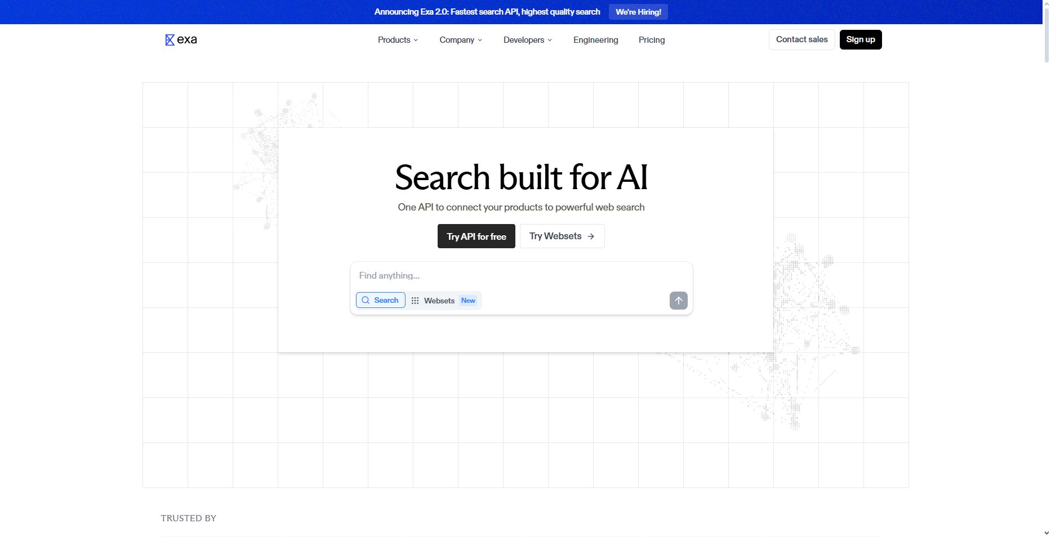This screenshot has width=1051, height=537.
Task: Expand the Developers dropdown menu
Action: coord(528,40)
